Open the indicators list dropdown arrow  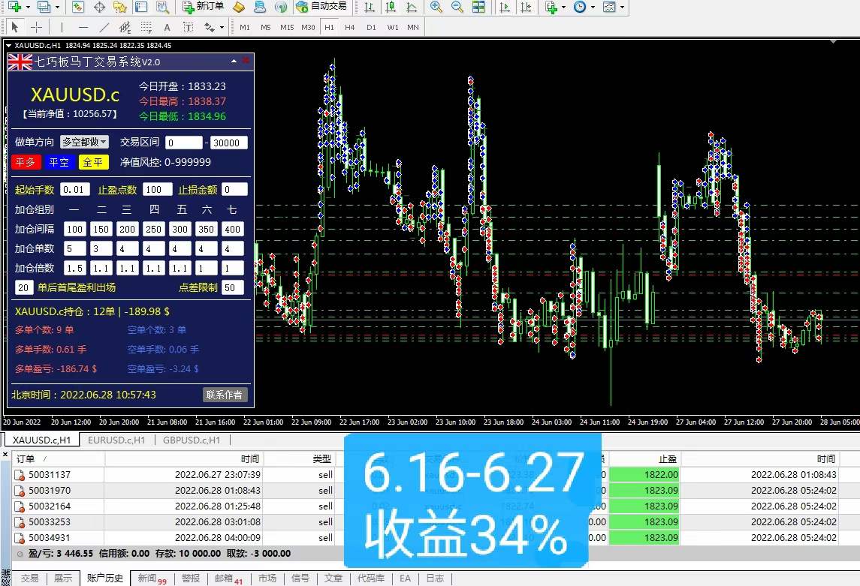[563, 7]
